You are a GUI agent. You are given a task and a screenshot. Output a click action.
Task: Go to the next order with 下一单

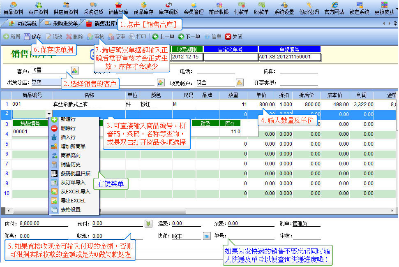click(x=190, y=37)
